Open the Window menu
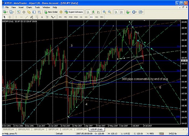Viewport: 189px width, 136px height. pos(46,7)
